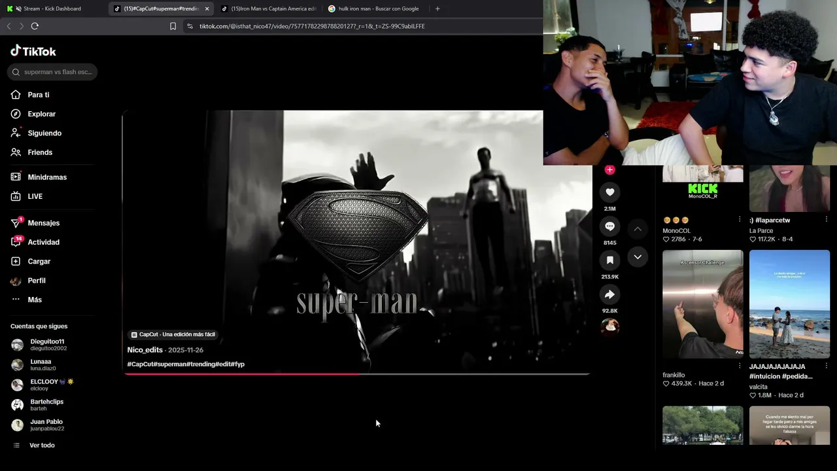The image size is (837, 471).
Task: Switch to the Stream - Kick Dashboard tab
Action: tap(52, 9)
